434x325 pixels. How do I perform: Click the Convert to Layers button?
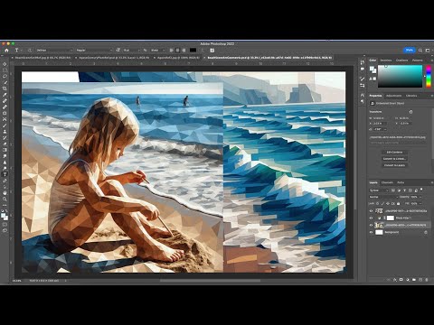click(x=394, y=165)
